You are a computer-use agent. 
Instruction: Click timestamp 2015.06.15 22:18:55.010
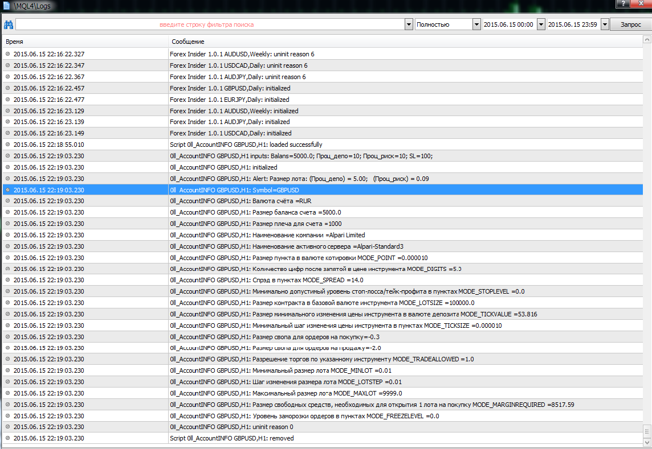(x=49, y=145)
